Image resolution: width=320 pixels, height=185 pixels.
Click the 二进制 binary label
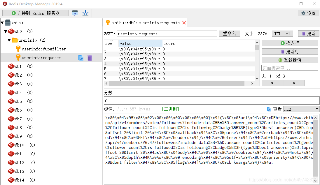(x=170, y=109)
